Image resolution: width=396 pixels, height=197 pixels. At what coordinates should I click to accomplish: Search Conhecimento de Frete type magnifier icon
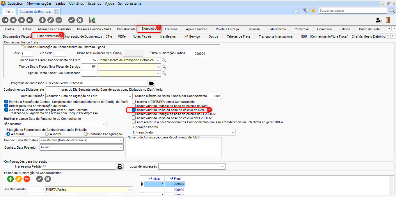pyautogui.click(x=164, y=60)
